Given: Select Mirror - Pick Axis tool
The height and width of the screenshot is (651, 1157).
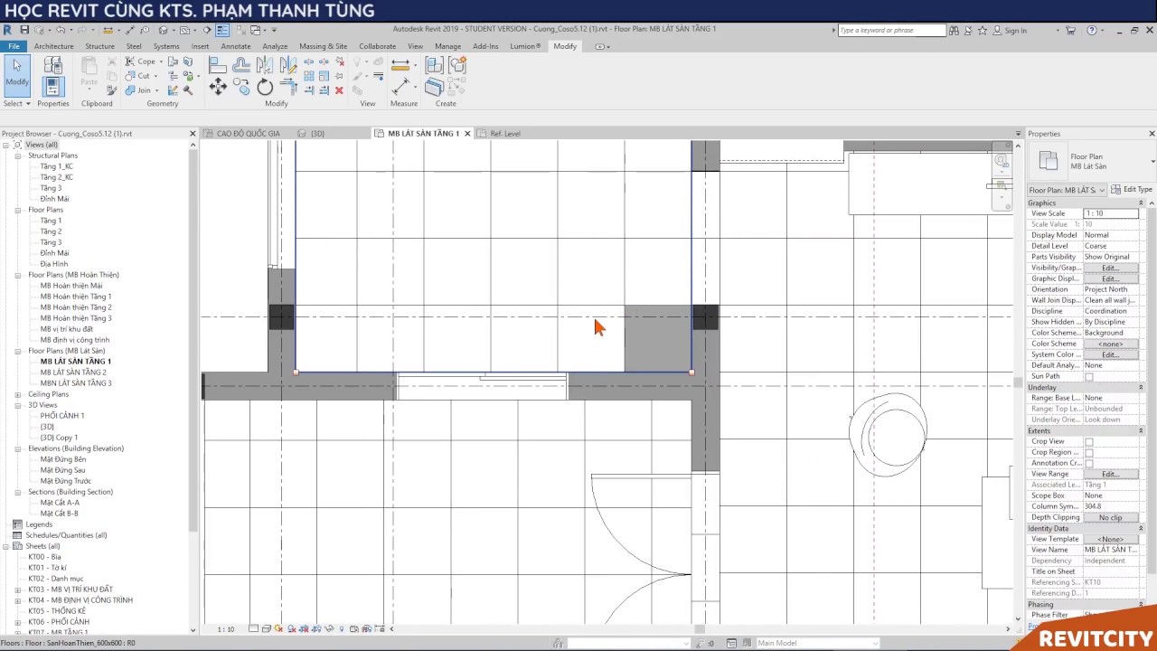Looking at the screenshot, I should (265, 65).
